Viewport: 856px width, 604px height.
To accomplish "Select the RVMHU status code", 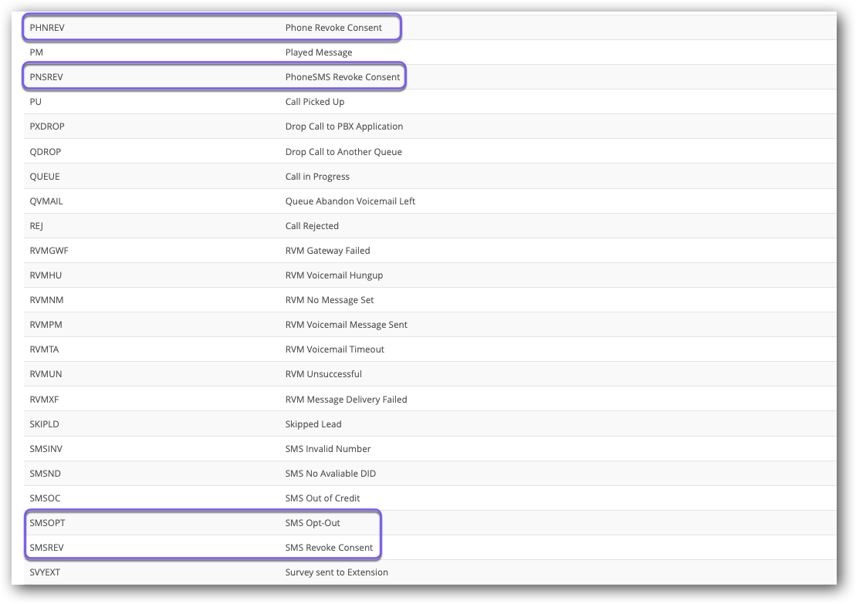I will pos(46,275).
